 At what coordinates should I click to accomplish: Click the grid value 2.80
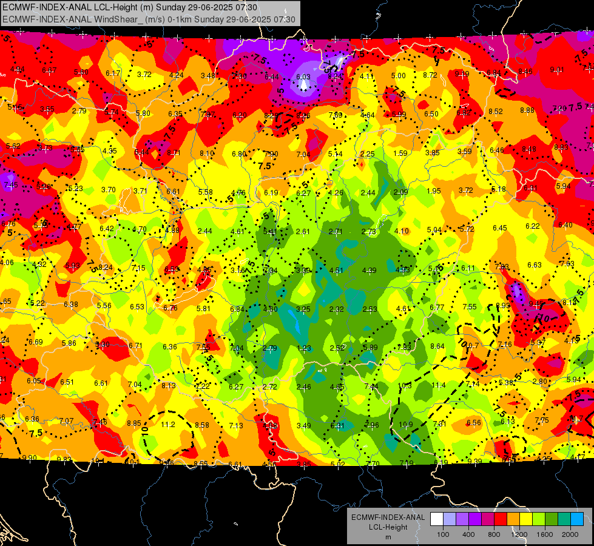click(540, 381)
